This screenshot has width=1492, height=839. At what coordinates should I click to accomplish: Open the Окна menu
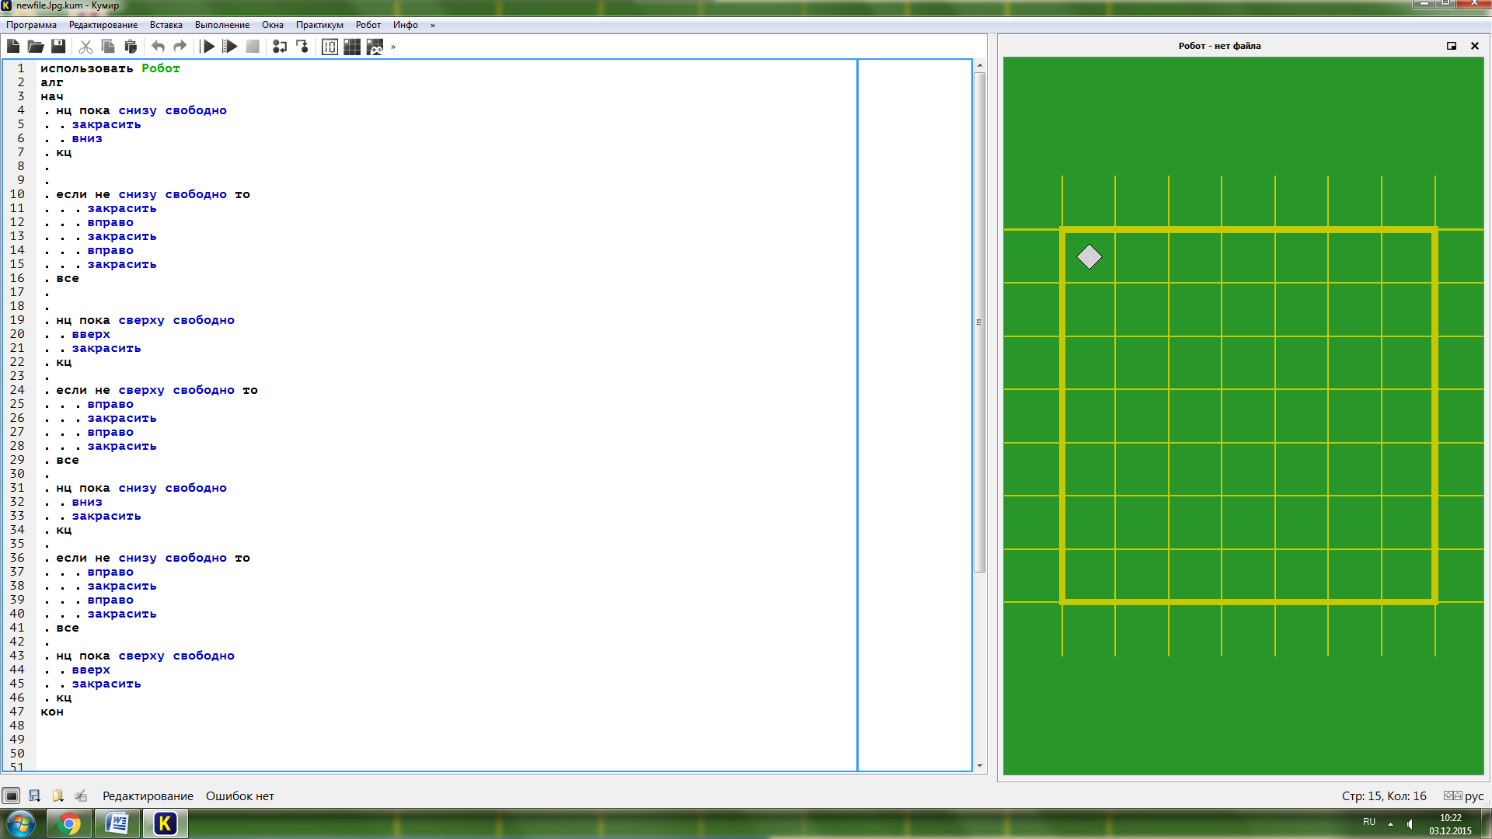tap(273, 25)
